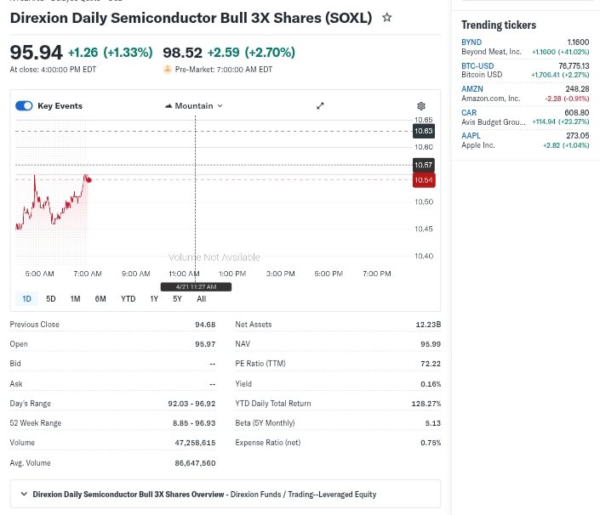Screen dimensions: 600x515
Task: Switch to the 5D time range
Action: coord(51,298)
